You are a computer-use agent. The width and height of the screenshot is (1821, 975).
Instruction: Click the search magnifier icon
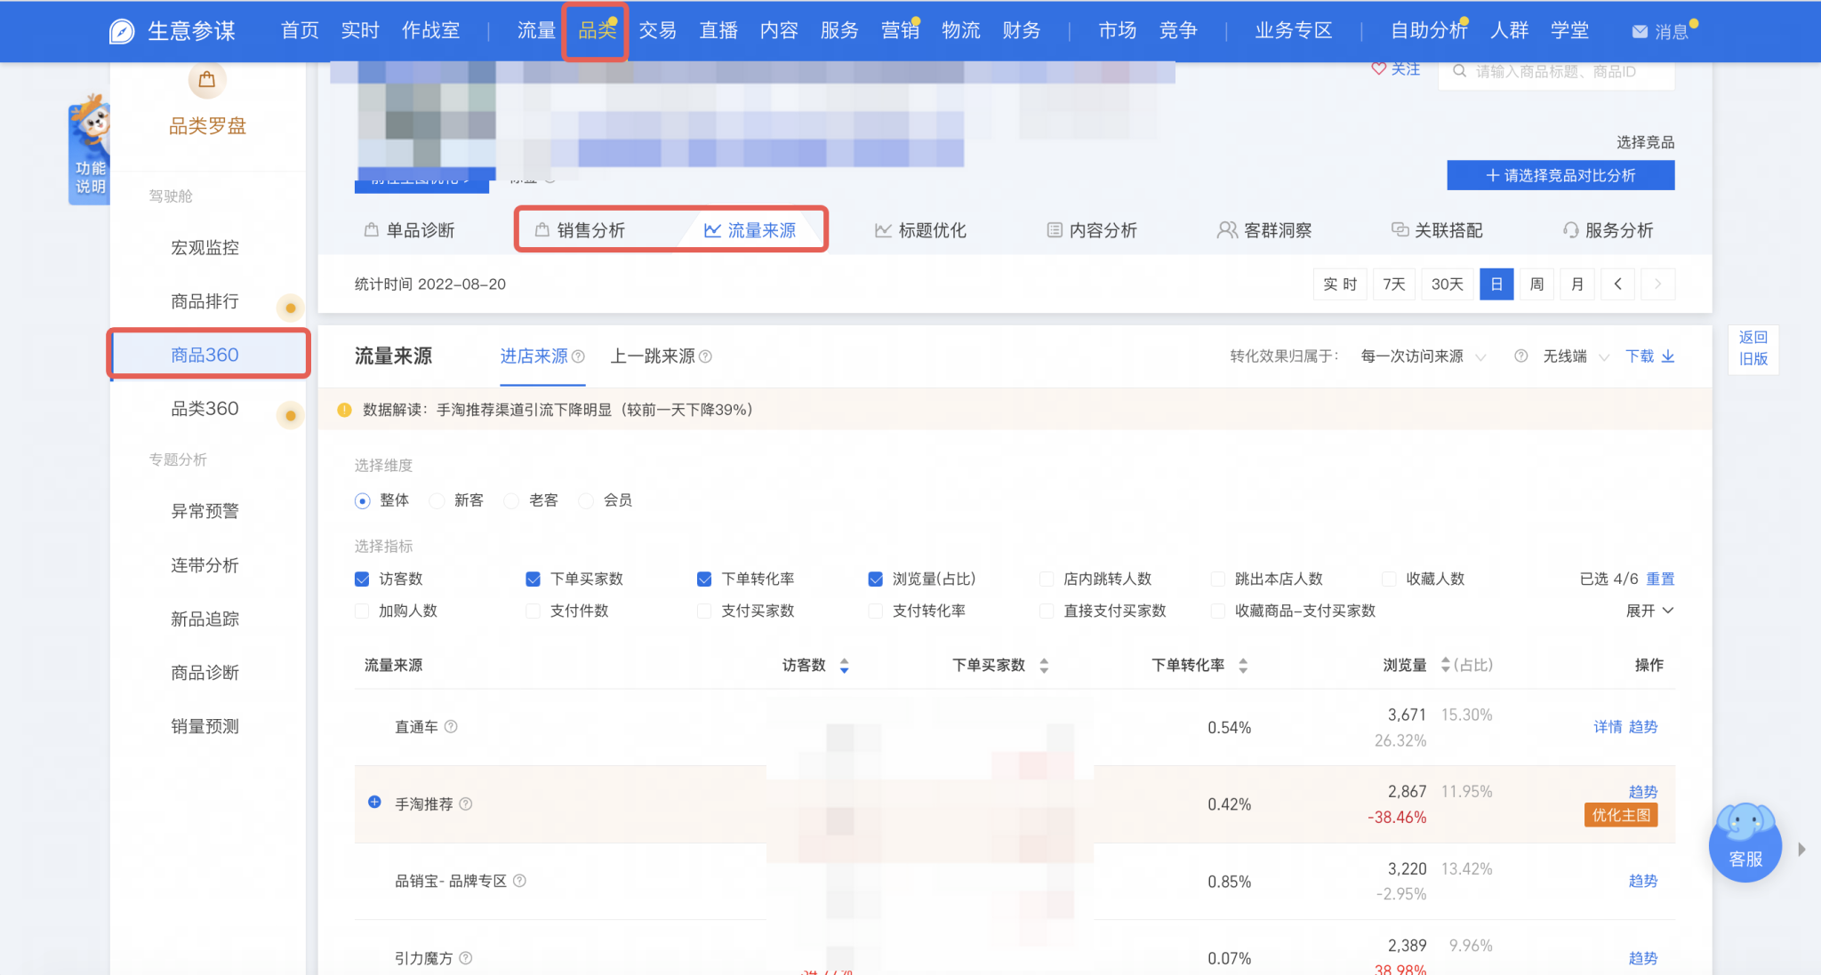coord(1459,71)
